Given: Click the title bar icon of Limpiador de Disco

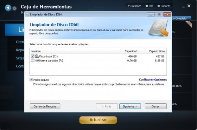Looking at the screenshot, I should [27, 14].
